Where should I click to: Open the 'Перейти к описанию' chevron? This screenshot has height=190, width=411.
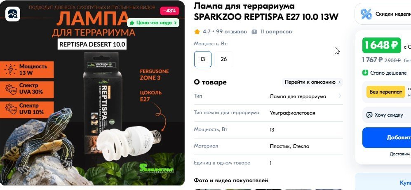click(339, 82)
